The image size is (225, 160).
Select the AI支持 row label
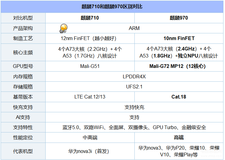tap(23, 117)
